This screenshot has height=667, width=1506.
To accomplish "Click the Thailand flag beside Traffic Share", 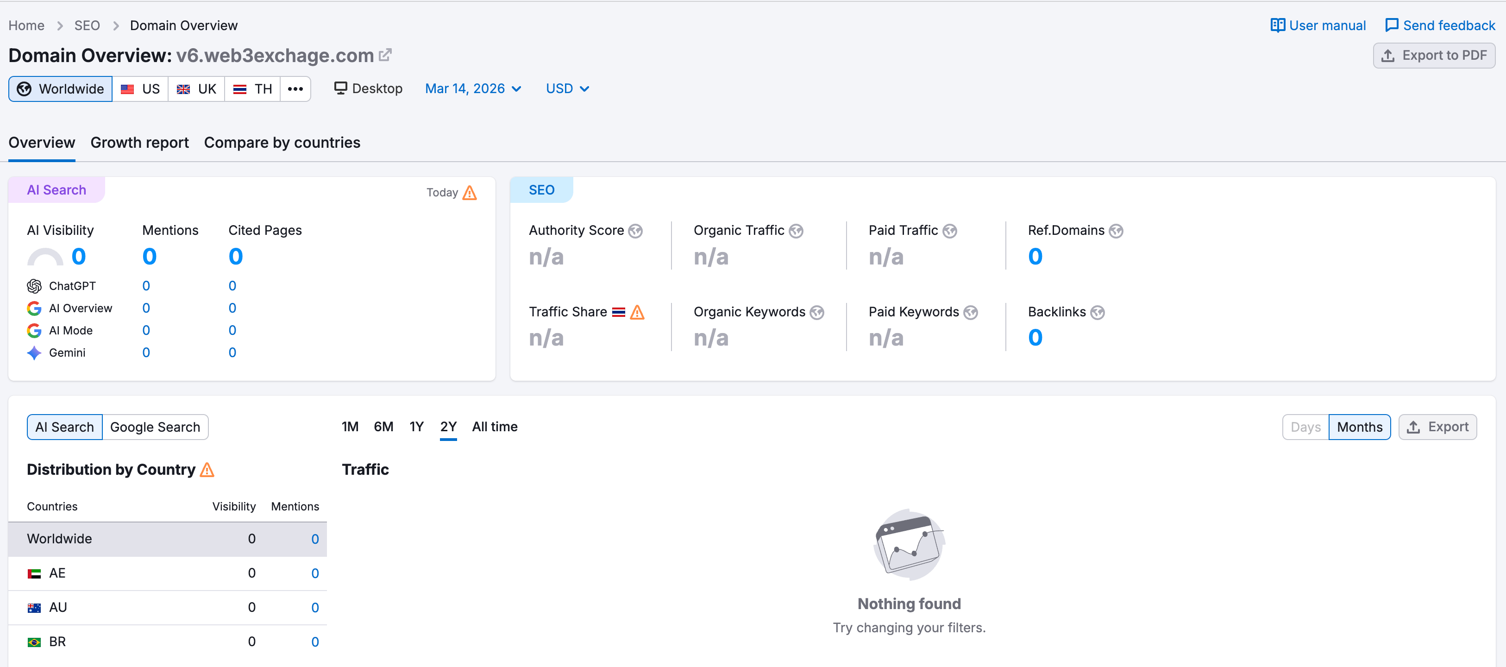I will 619,312.
